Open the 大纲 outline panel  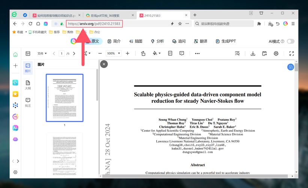coord(28,85)
